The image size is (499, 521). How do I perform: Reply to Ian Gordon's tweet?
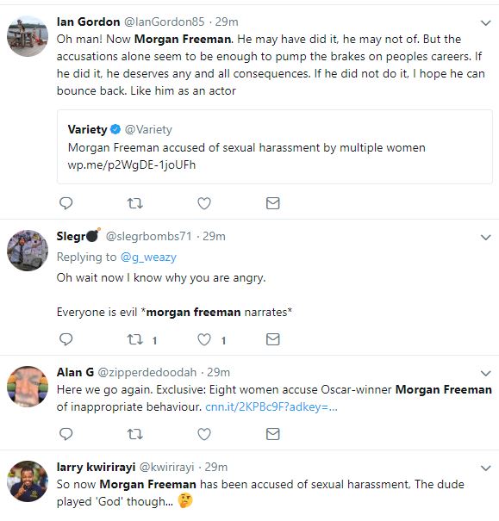coord(65,203)
